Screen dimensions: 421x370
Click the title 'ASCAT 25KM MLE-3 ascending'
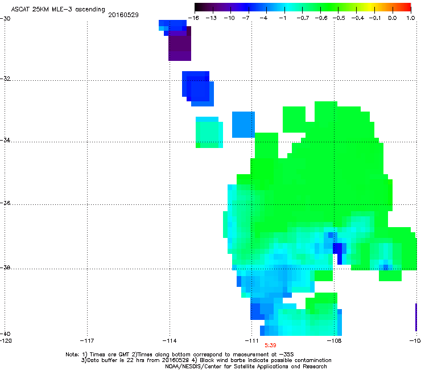point(58,10)
